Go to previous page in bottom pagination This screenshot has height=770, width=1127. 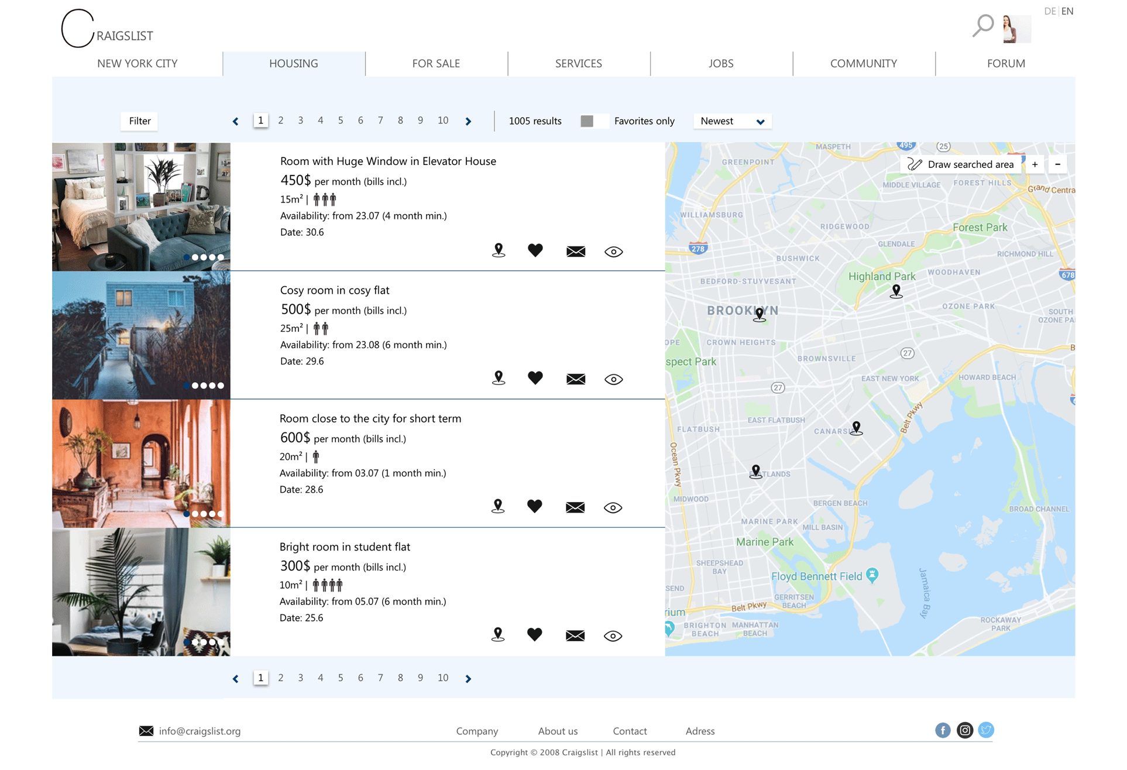click(x=235, y=679)
